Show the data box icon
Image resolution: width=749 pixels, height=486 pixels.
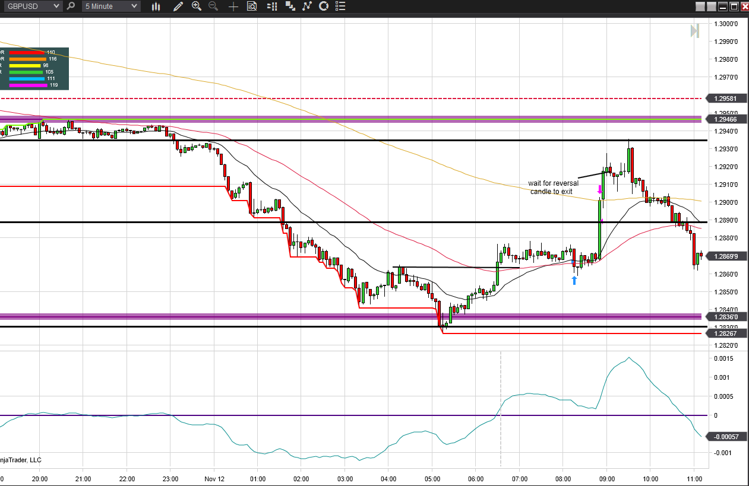coord(252,7)
